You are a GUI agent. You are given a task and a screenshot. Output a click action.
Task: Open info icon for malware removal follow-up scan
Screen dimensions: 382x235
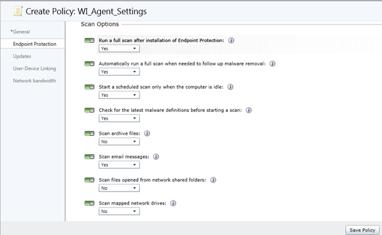[272, 64]
